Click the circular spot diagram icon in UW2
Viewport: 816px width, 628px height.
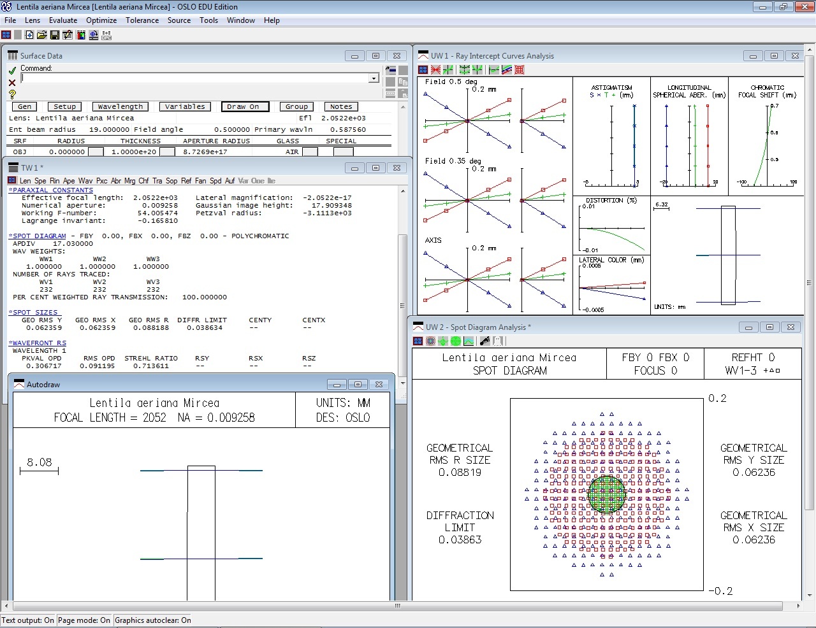[431, 341]
